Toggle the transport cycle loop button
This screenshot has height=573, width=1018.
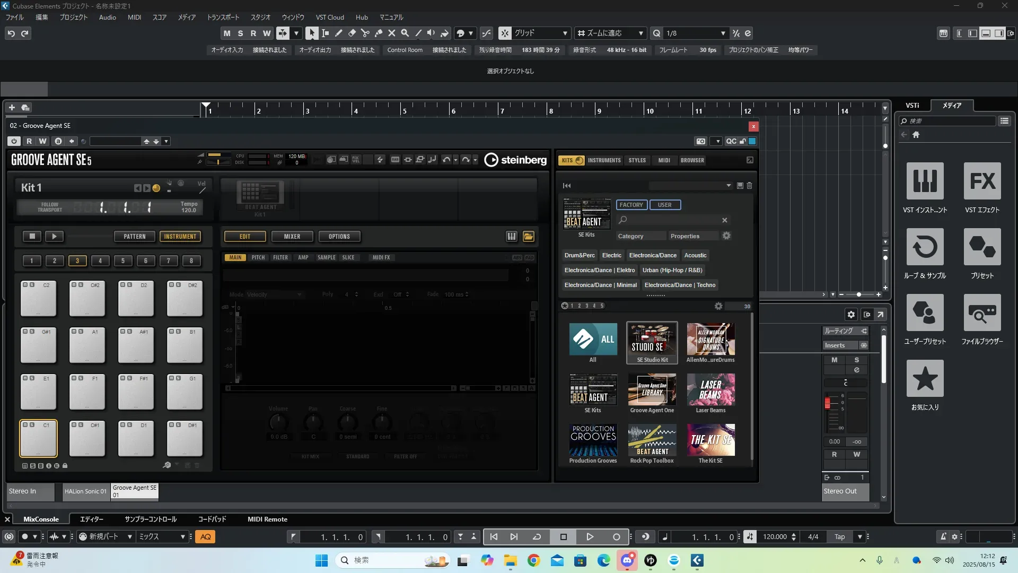coord(537,537)
